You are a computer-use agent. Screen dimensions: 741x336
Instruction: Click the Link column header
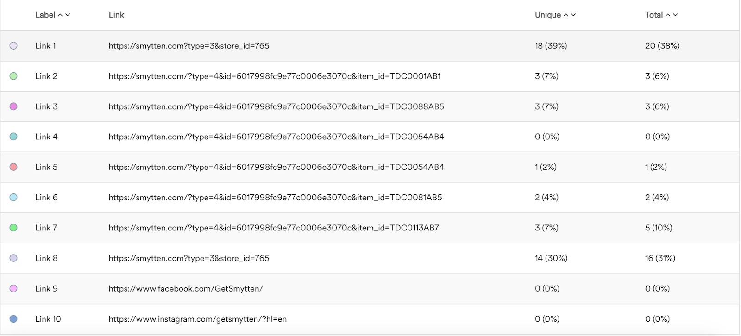[x=116, y=15]
